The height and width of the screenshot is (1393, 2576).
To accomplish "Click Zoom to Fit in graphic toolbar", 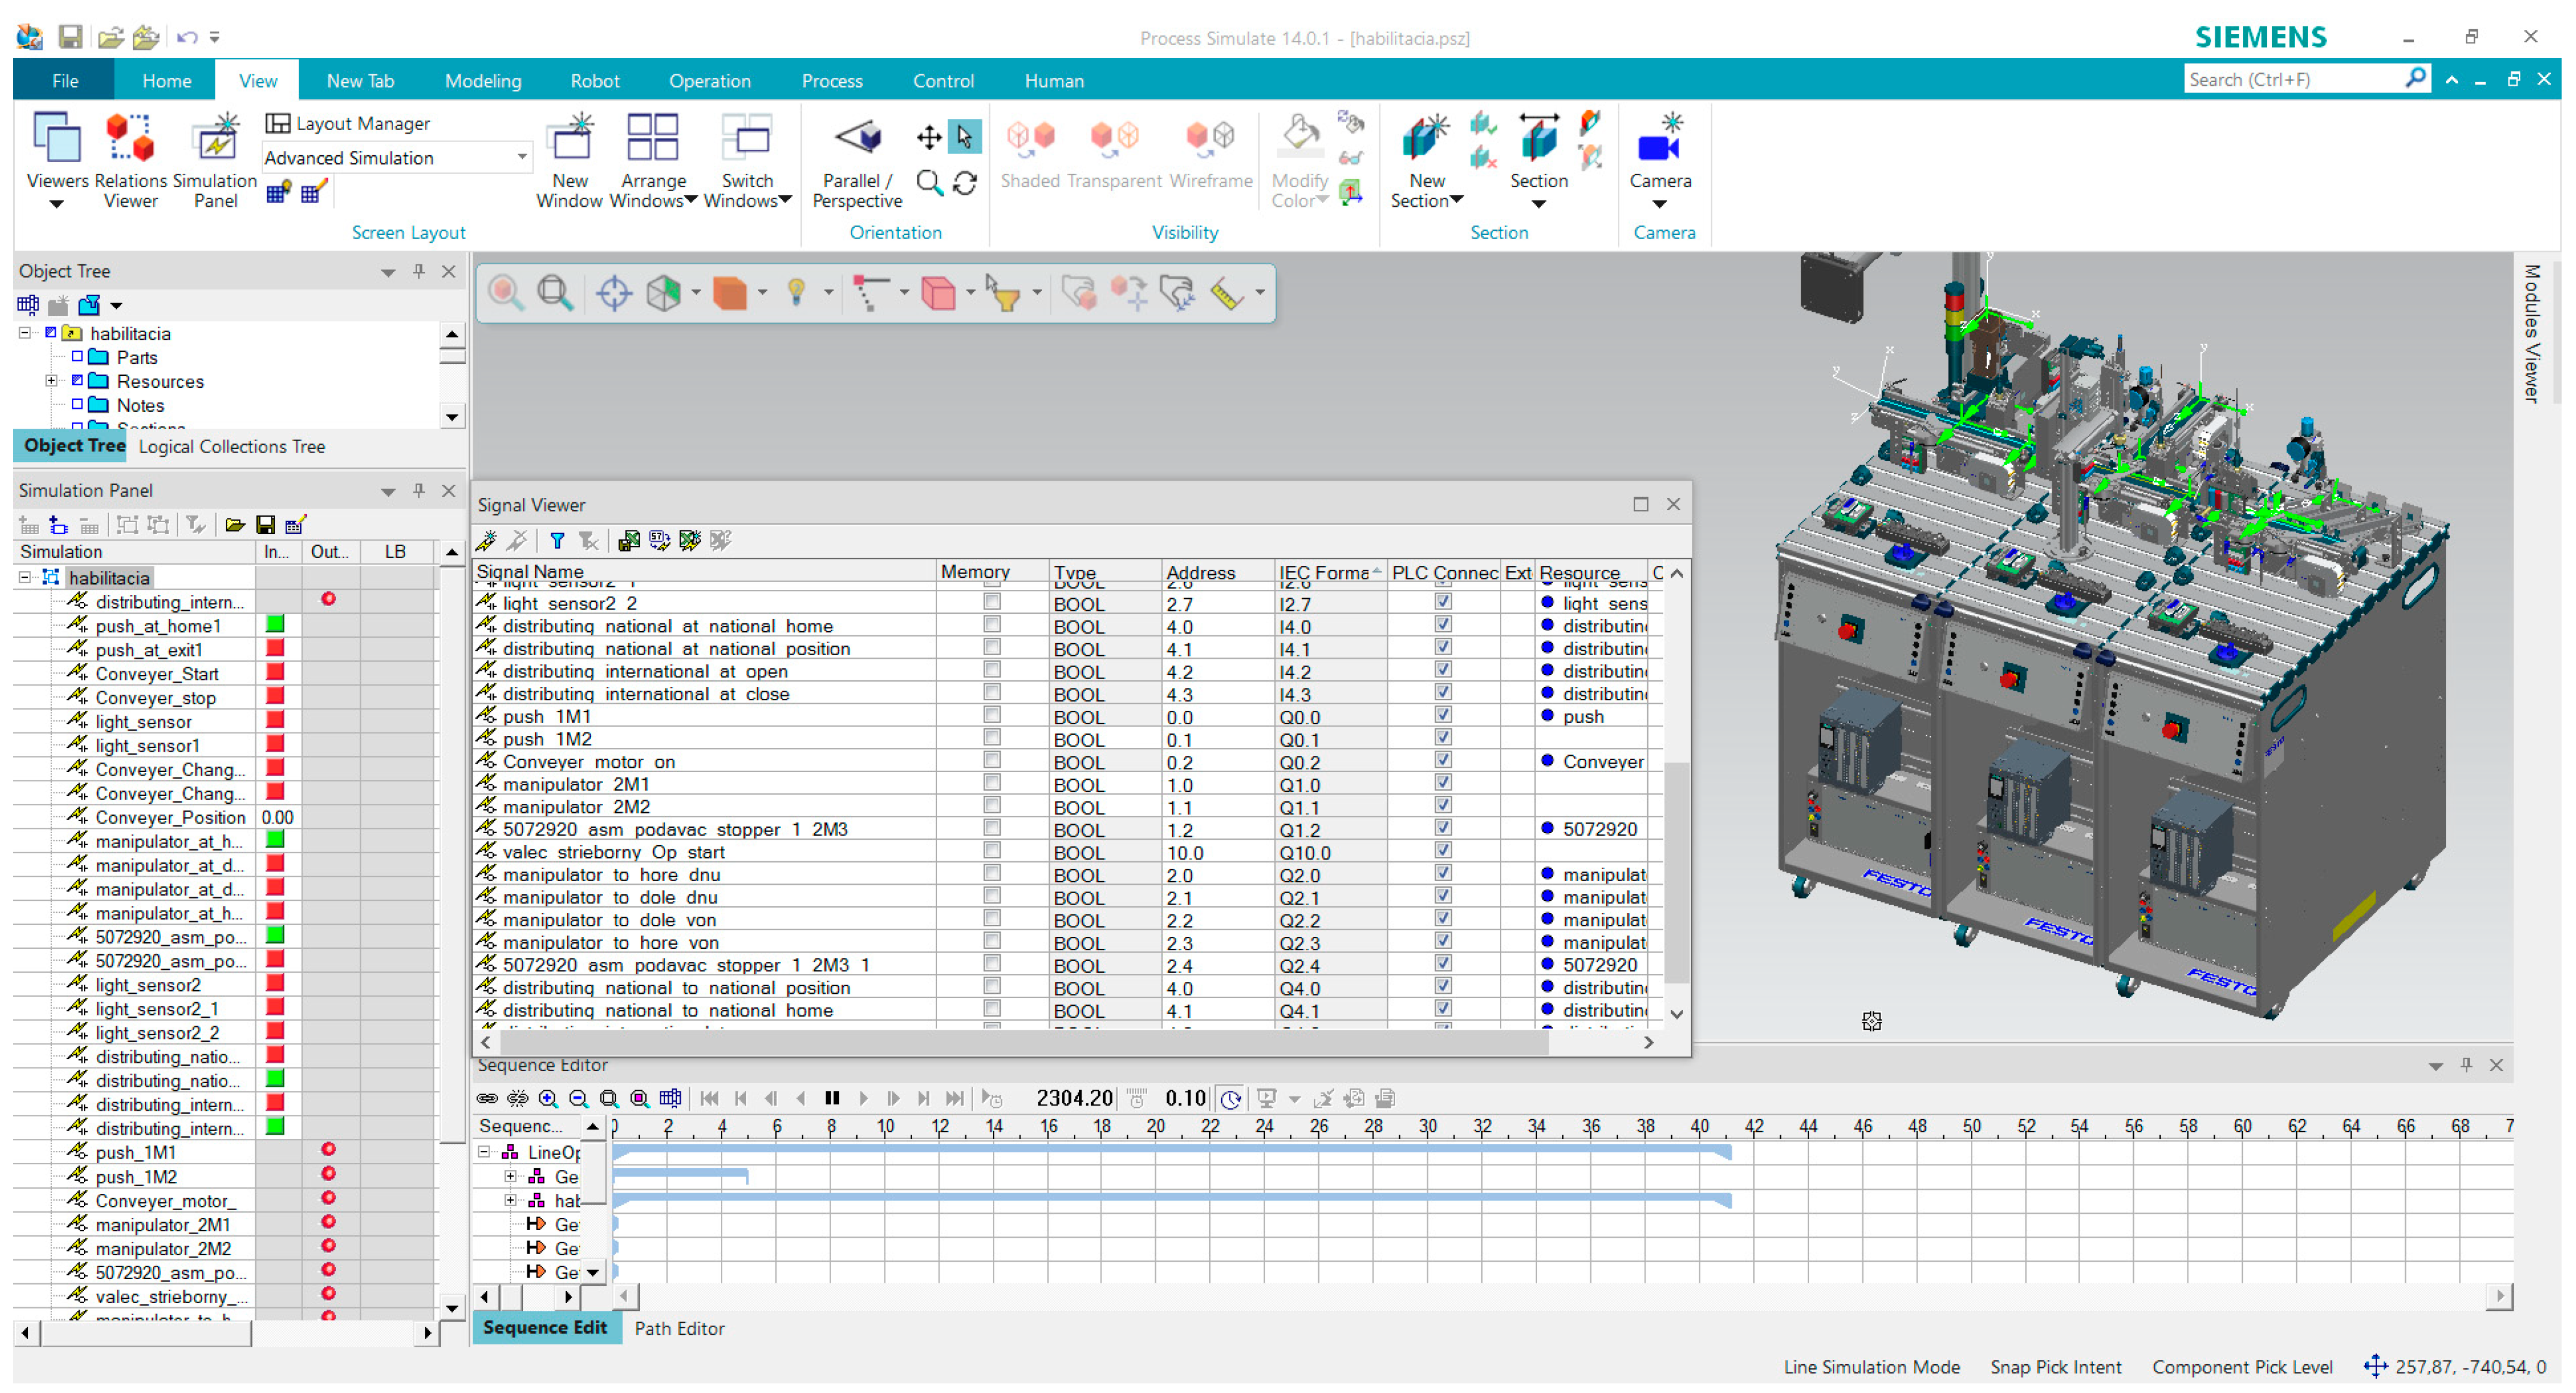I will (554, 293).
